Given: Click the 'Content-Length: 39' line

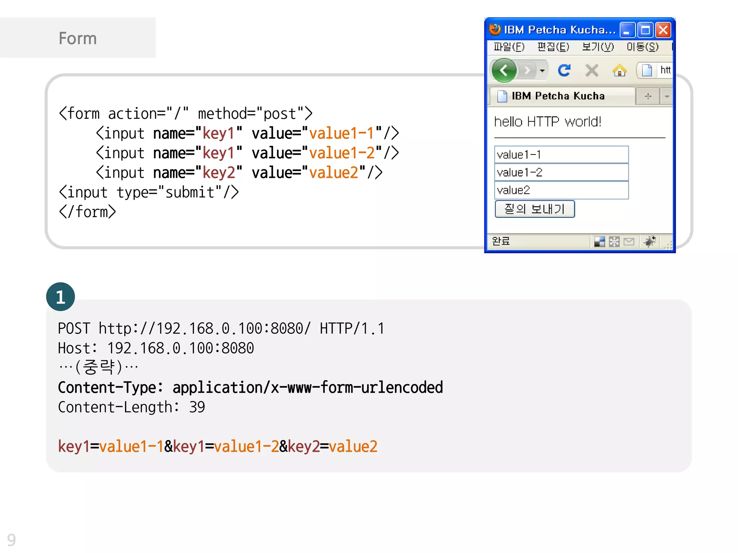Looking at the screenshot, I should 132,407.
